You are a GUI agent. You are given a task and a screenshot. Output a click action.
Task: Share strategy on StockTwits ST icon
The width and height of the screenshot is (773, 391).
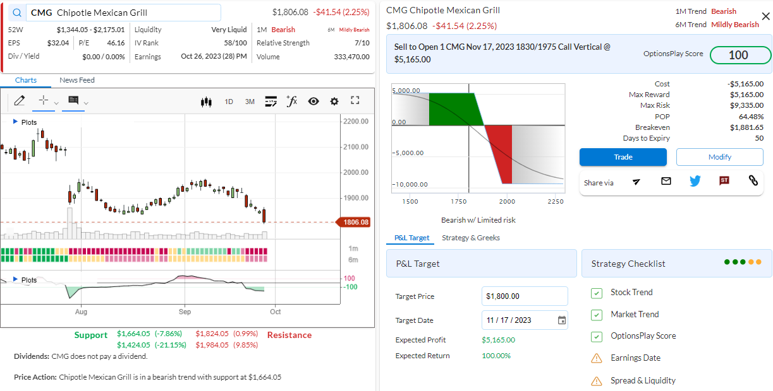(x=724, y=181)
